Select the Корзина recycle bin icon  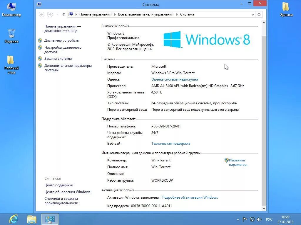tap(11, 36)
